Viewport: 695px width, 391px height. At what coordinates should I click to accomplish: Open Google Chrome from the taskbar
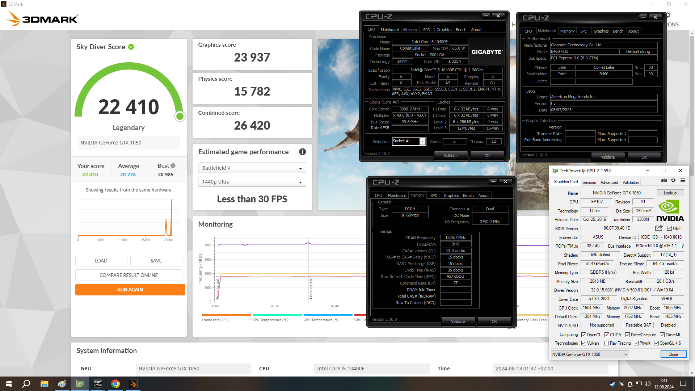click(115, 384)
